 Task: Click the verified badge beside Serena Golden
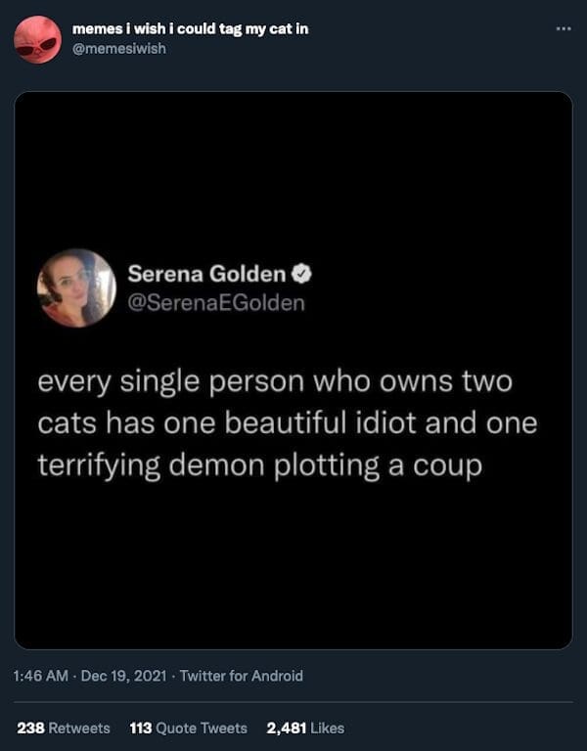coord(302,274)
